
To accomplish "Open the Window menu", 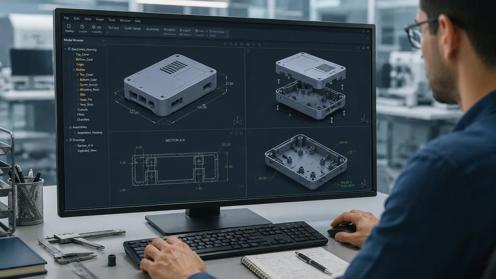I will pos(125,20).
